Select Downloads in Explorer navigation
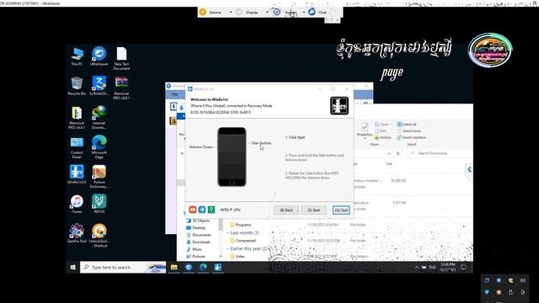The image size is (539, 303). pos(199,242)
